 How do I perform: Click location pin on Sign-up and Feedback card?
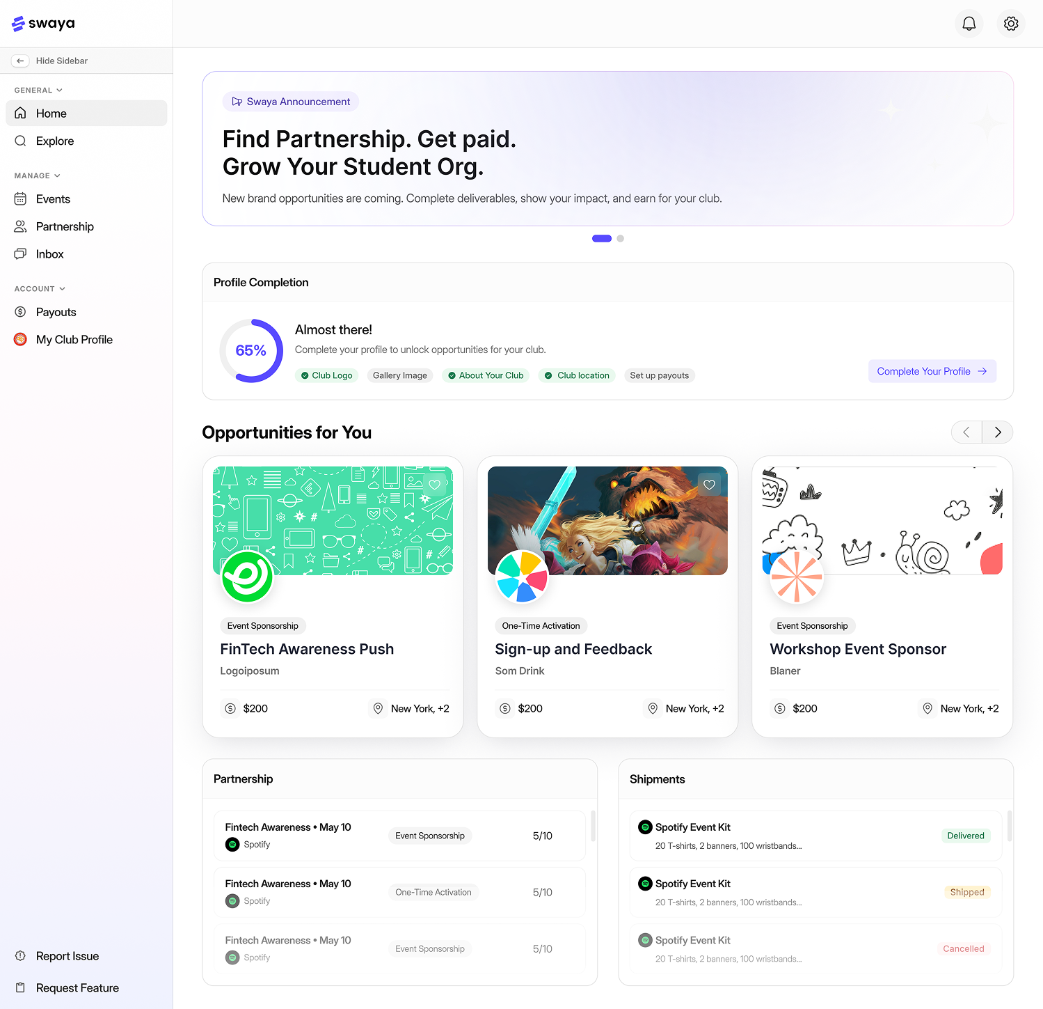pos(653,708)
